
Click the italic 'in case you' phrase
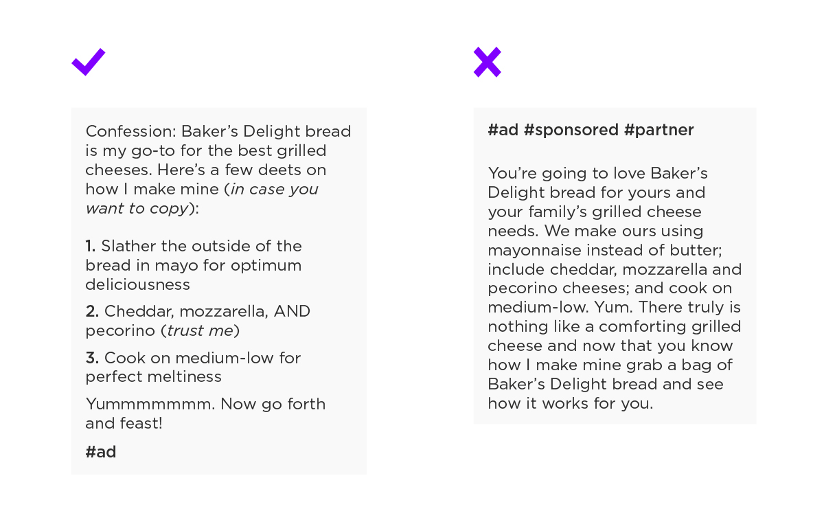(275, 189)
